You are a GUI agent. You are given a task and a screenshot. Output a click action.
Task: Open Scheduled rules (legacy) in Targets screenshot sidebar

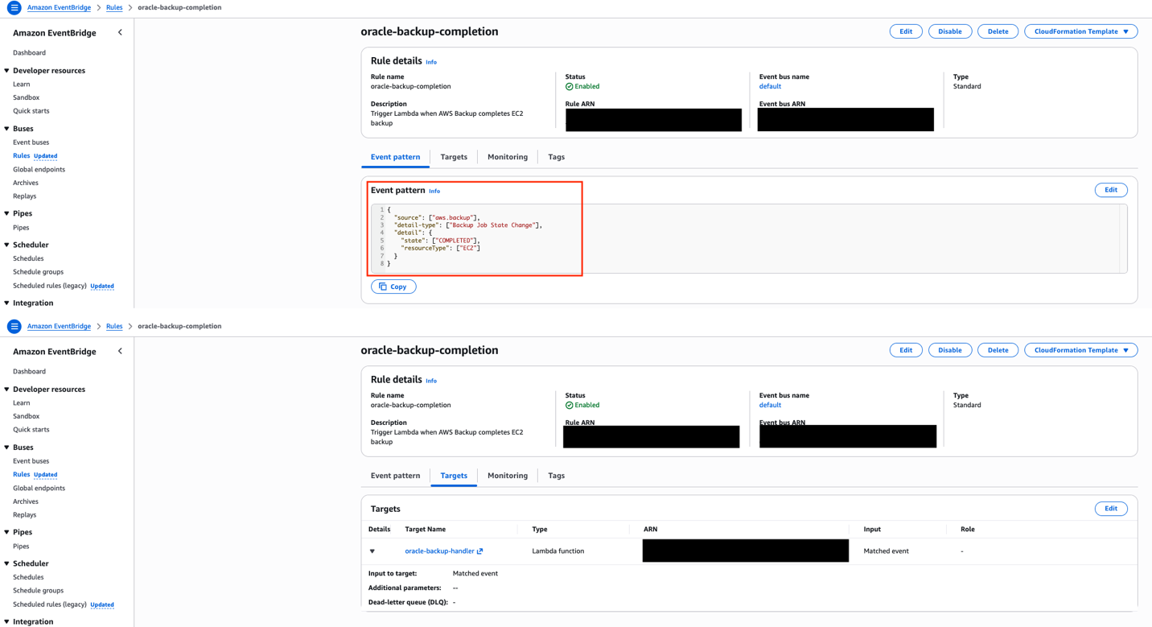(x=49, y=604)
